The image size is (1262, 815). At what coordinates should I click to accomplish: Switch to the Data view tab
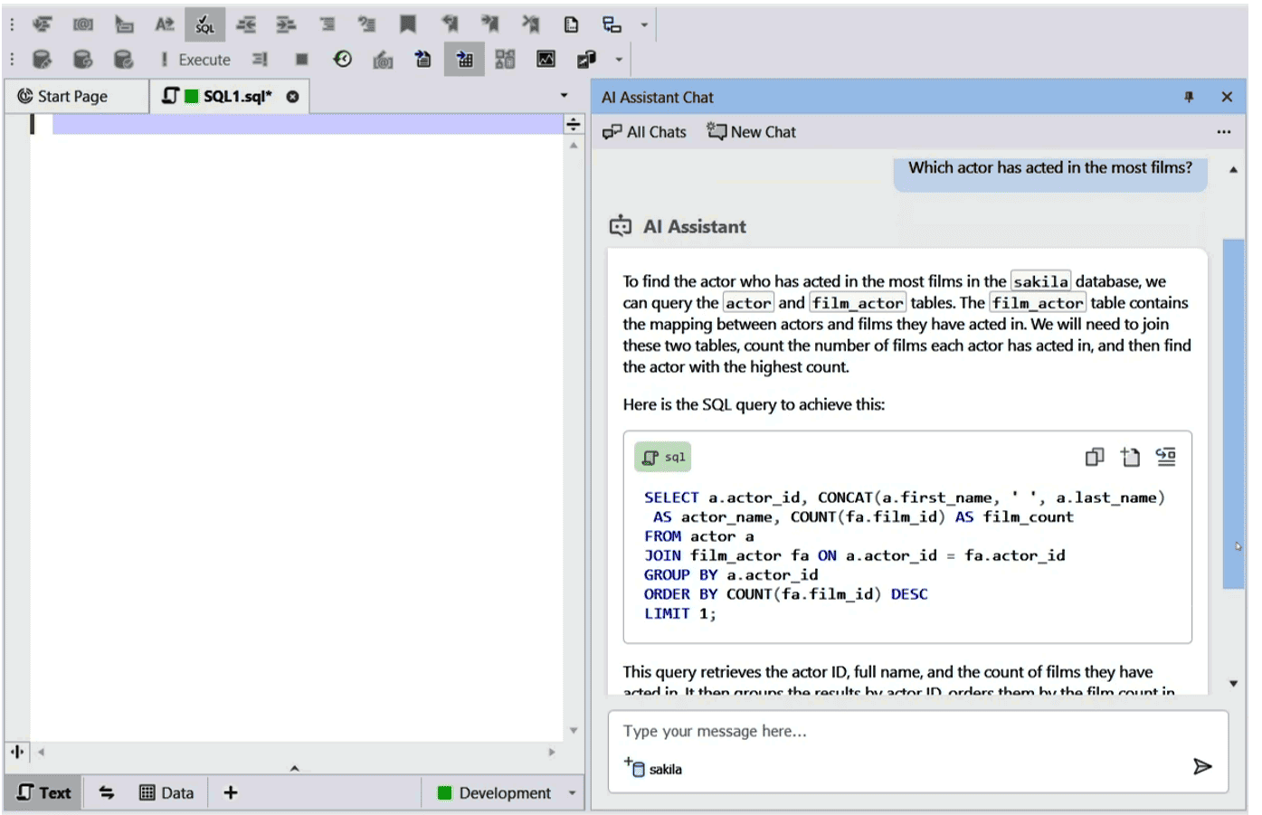click(167, 793)
